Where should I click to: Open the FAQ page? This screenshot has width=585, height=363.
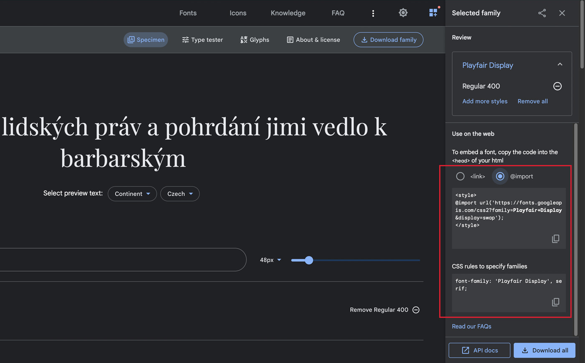[338, 13]
